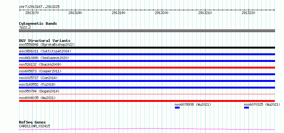
Task: Click ruler position 2913200
Action: [x=162, y=13]
